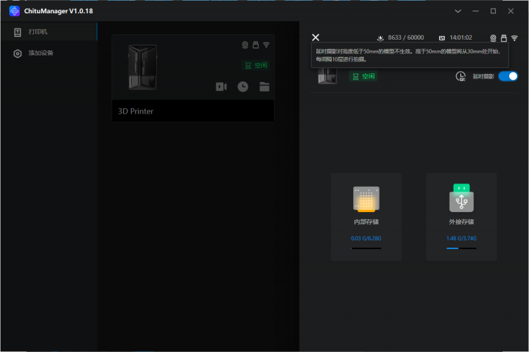Click the green 空闲 status badge in detail panel
The width and height of the screenshot is (529, 352).
point(363,77)
